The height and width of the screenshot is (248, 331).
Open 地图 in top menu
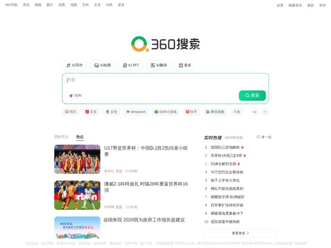pyautogui.click(x=74, y=5)
